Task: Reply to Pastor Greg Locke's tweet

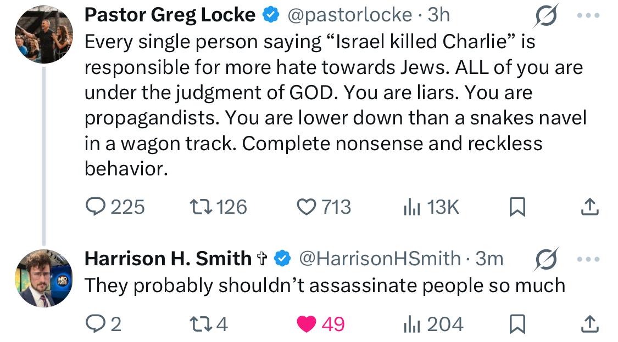Action: 97,207
